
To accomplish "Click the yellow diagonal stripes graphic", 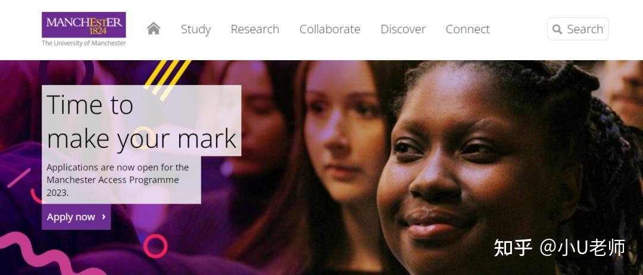I will (x=167, y=80).
